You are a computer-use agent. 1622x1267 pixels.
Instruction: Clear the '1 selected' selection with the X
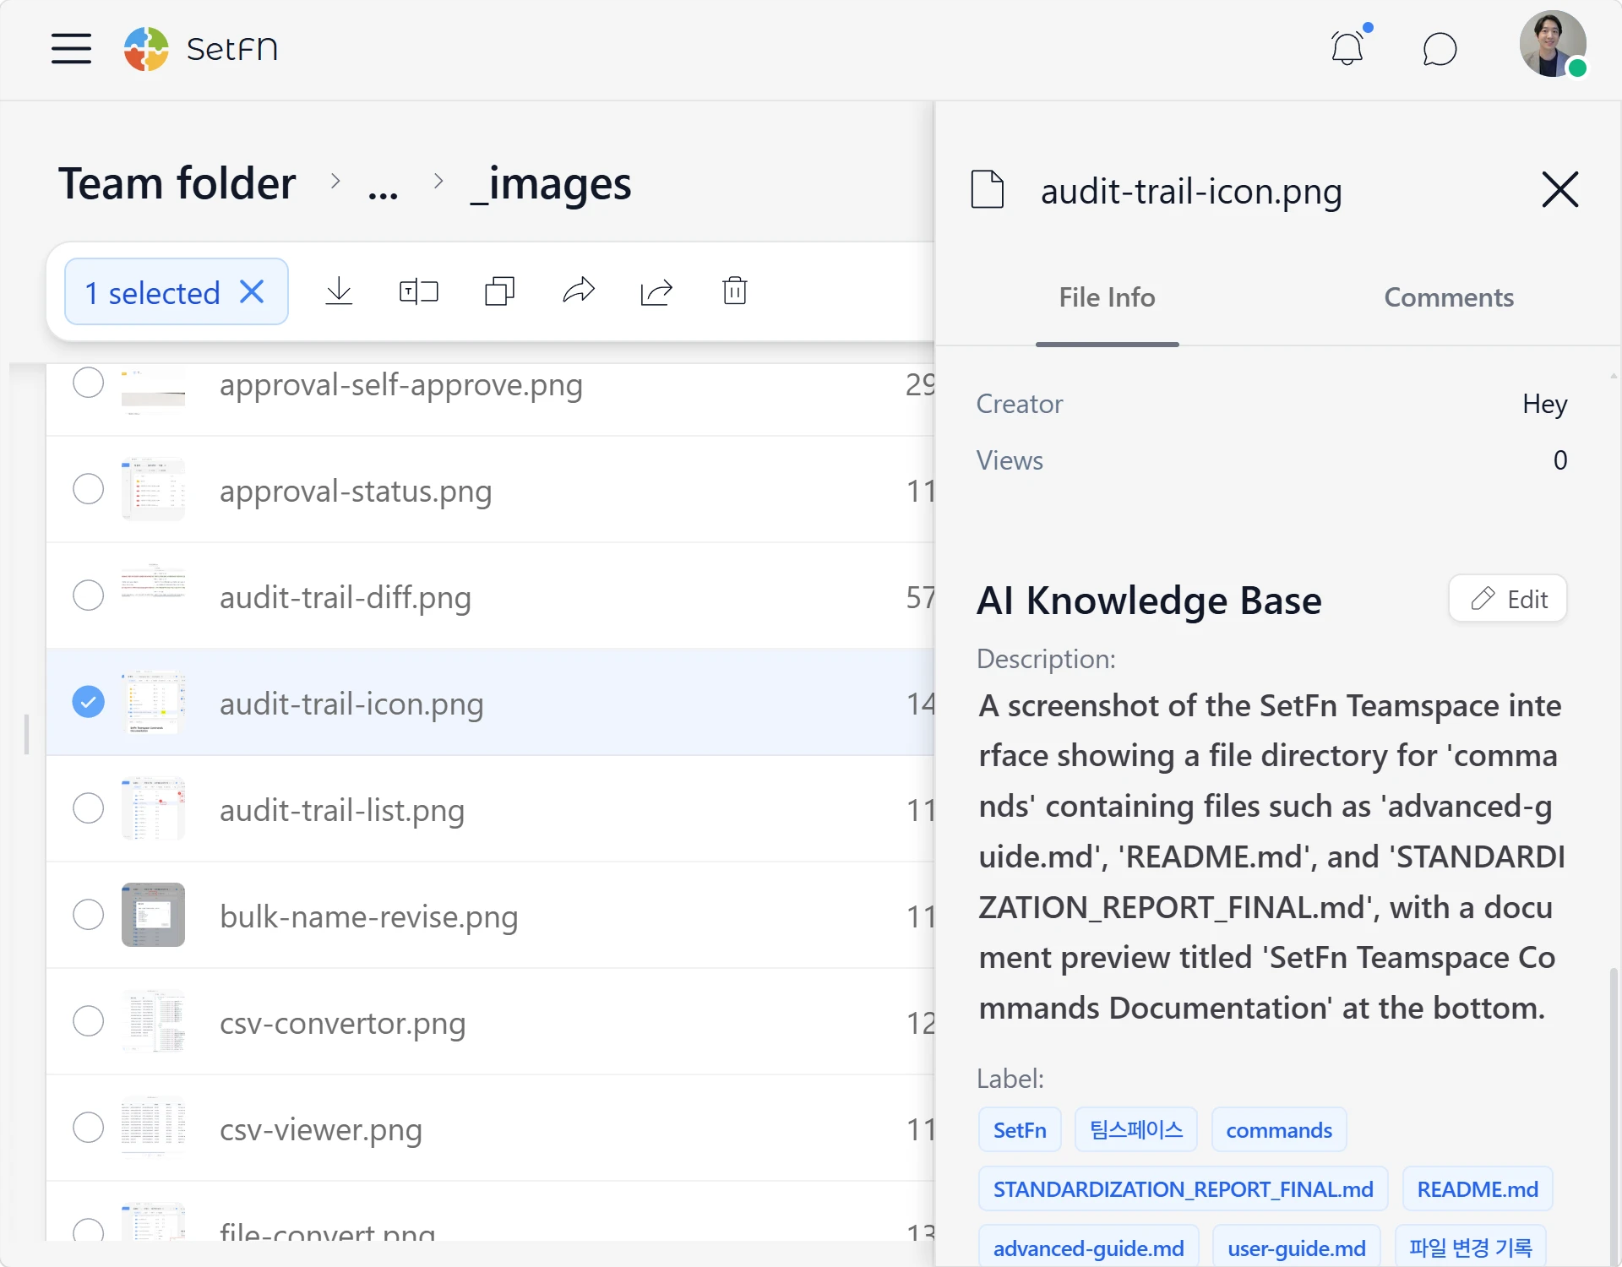[x=252, y=292]
